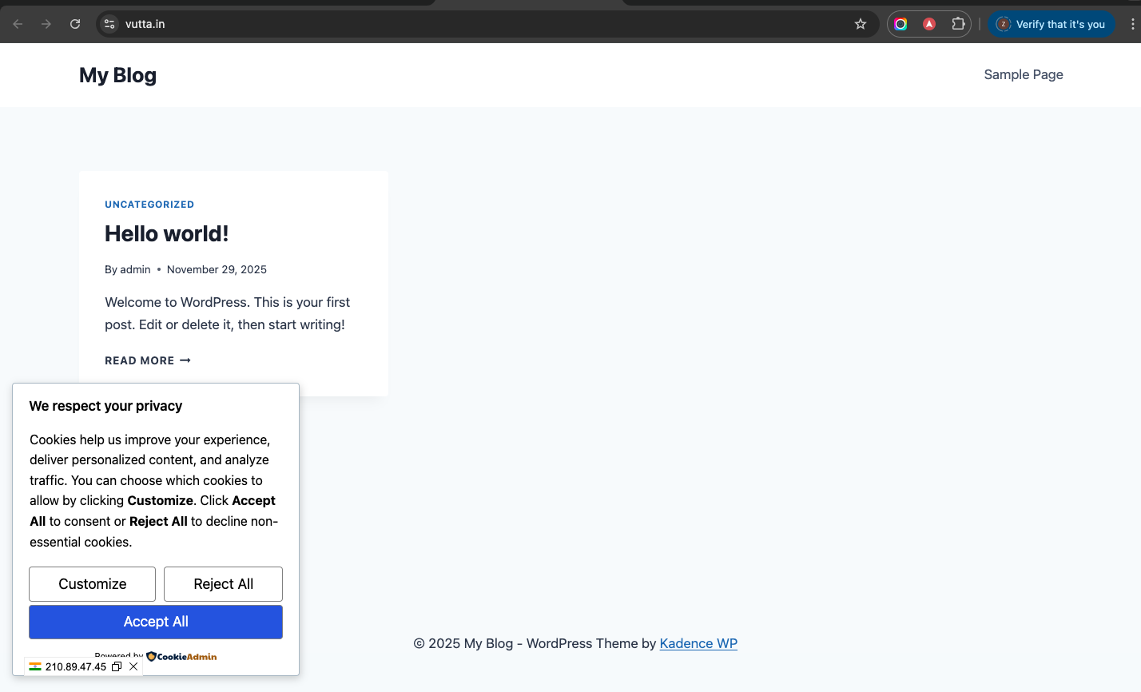Click the browser back arrow

point(18,24)
